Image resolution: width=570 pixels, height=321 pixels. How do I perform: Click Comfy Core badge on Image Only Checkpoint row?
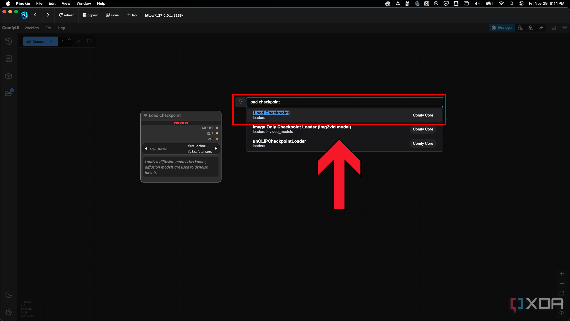click(423, 129)
